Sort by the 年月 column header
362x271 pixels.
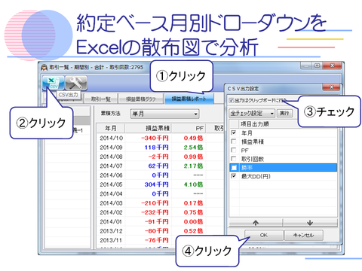[111, 128]
